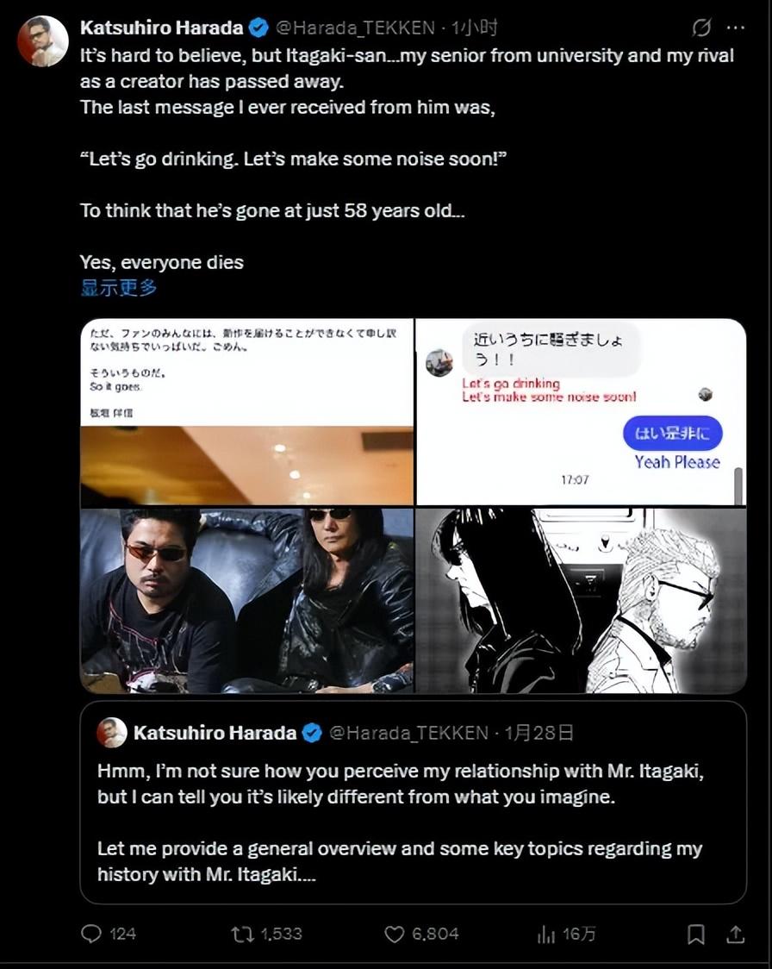The image size is (772, 969).
Task: View post analytics bar chart icon
Action: point(546,934)
